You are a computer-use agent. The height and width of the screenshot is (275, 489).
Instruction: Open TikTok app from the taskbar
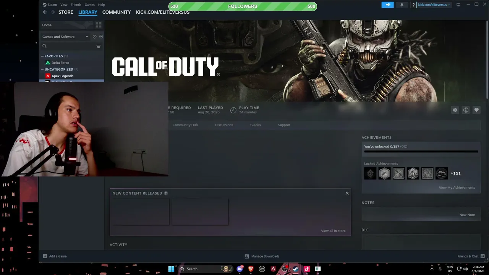[306, 269]
